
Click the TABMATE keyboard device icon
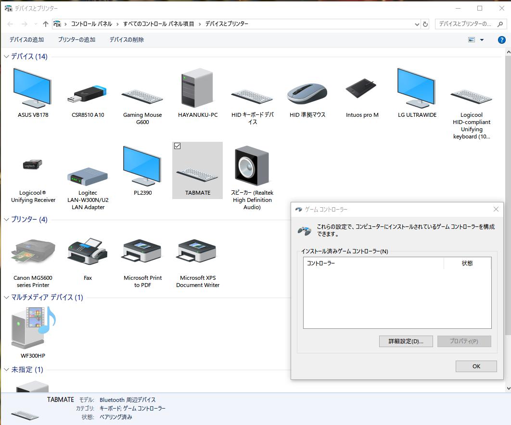[x=197, y=175]
